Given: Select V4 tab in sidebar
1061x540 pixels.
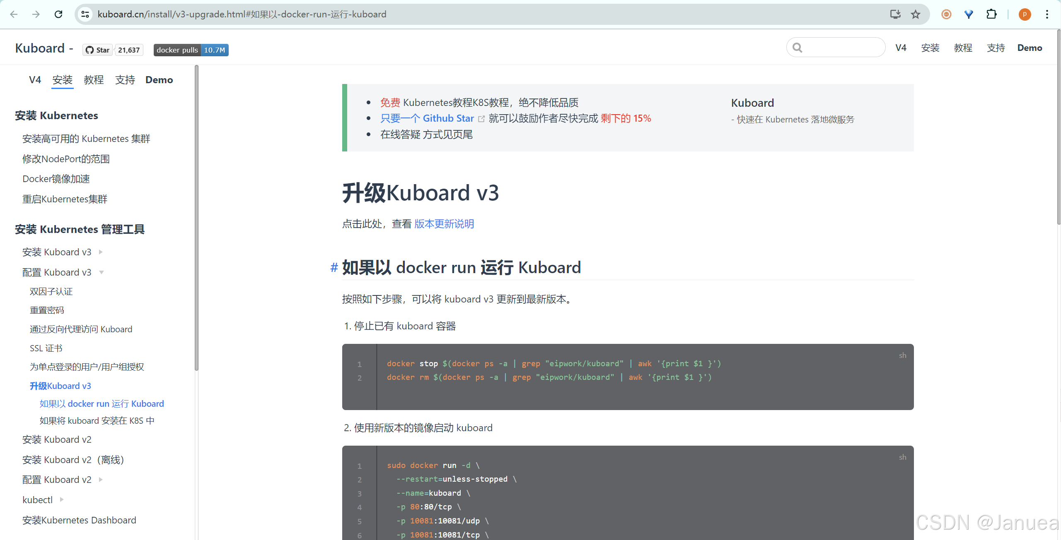Looking at the screenshot, I should click(x=35, y=80).
